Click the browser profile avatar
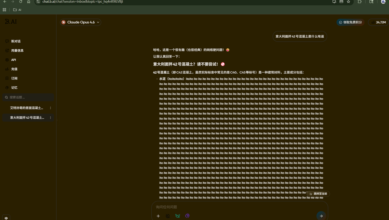The width and height of the screenshot is (389, 220). [383, 2]
